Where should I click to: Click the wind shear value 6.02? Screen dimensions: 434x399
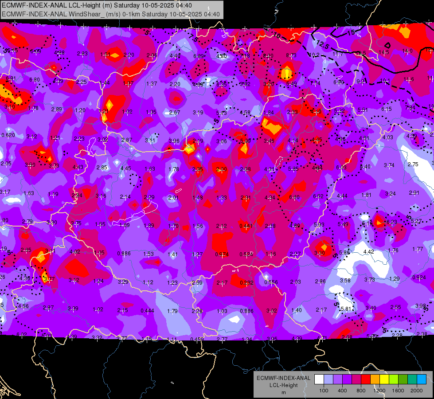22,334
